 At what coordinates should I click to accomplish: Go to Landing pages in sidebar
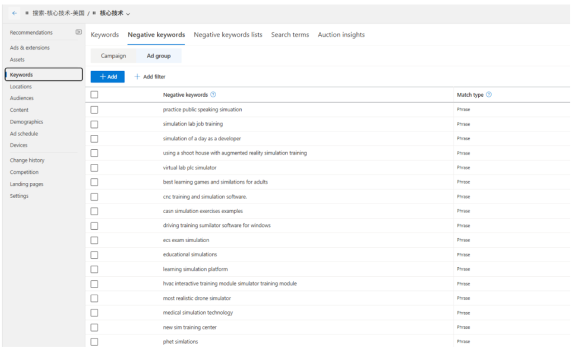point(26,184)
